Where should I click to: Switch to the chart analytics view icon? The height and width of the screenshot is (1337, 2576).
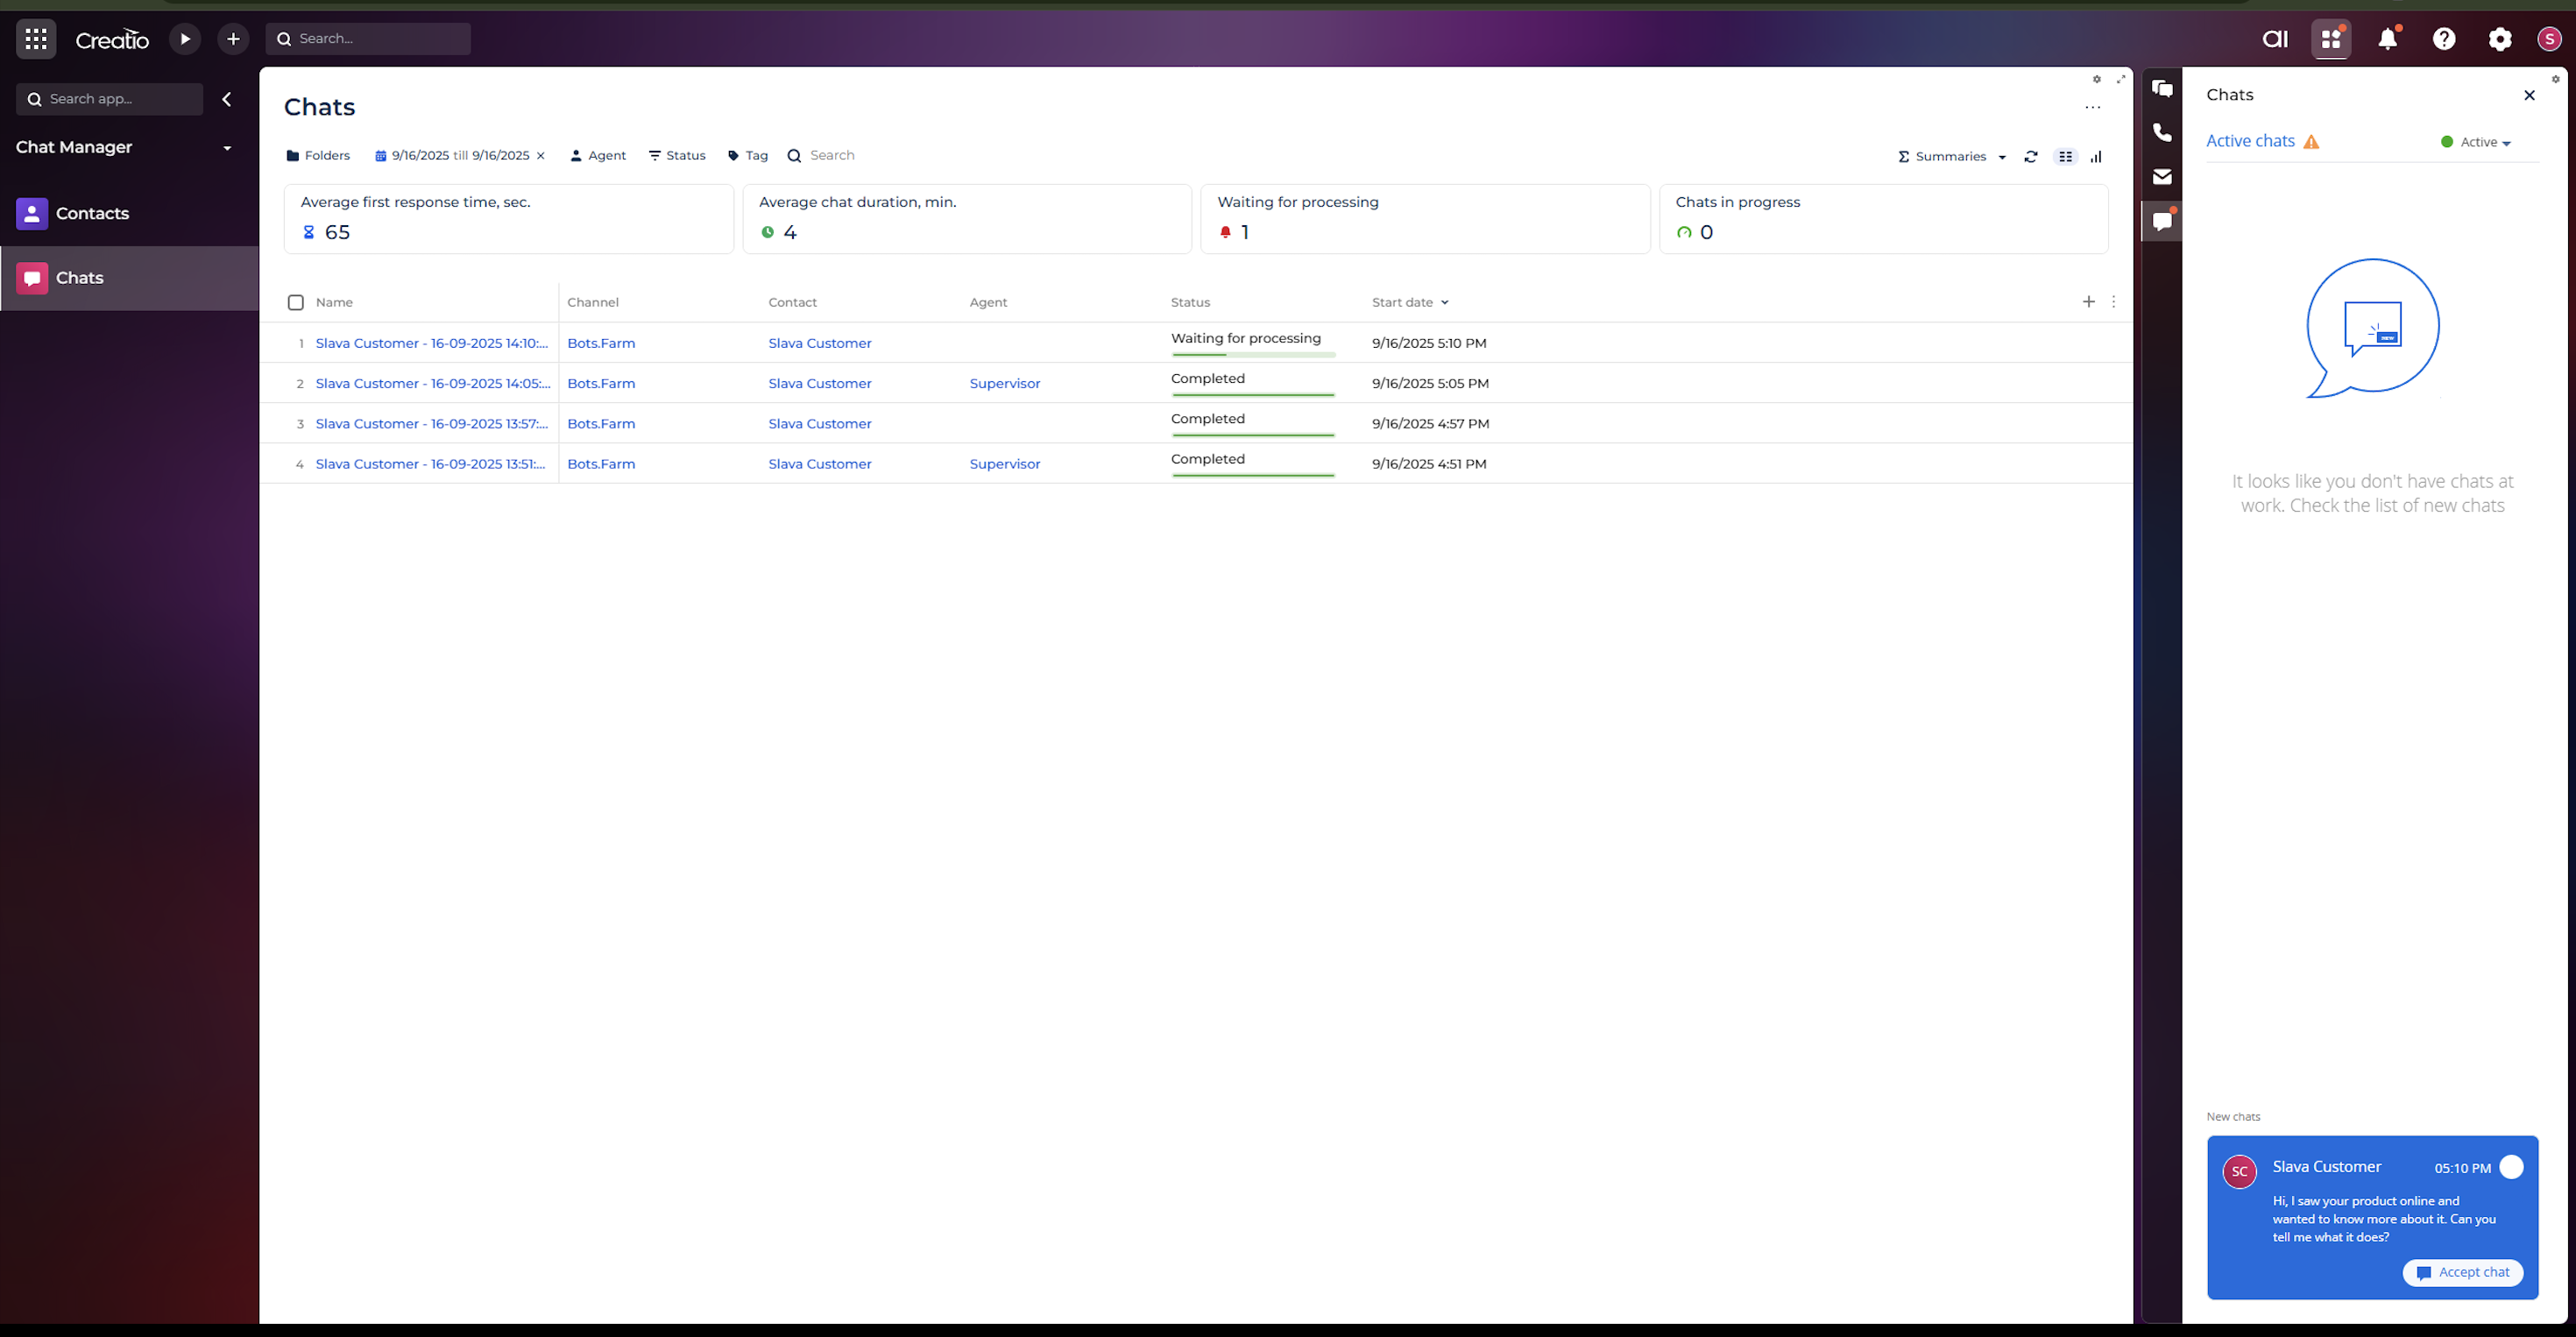click(2096, 157)
